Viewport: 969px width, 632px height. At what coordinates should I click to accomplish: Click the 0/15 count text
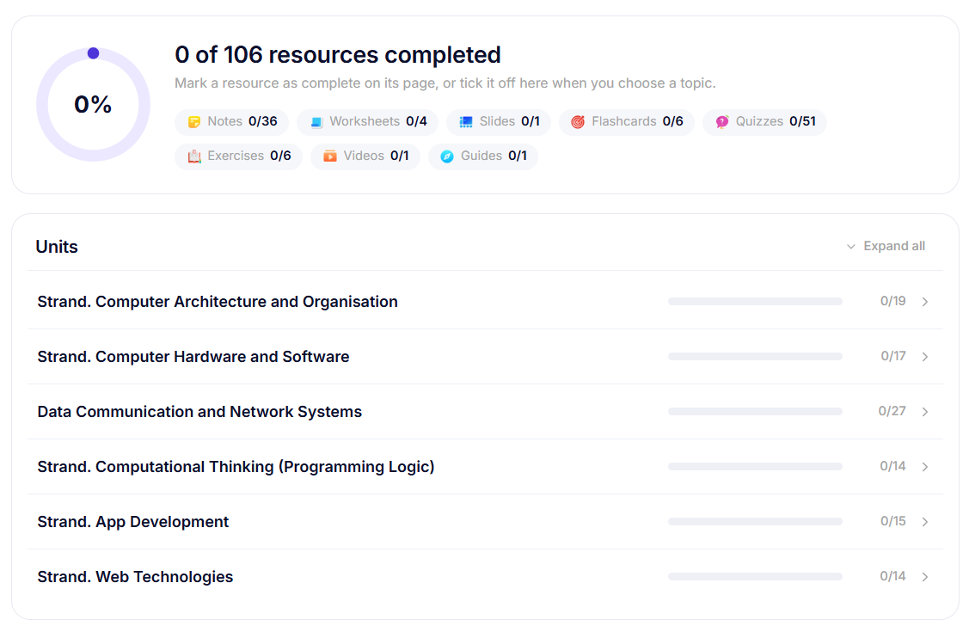[893, 521]
